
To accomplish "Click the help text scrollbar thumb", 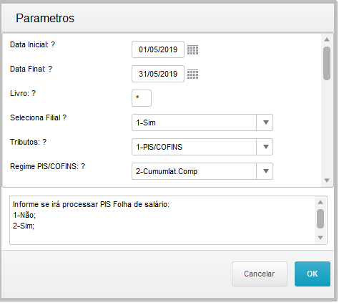I will coord(320,219).
